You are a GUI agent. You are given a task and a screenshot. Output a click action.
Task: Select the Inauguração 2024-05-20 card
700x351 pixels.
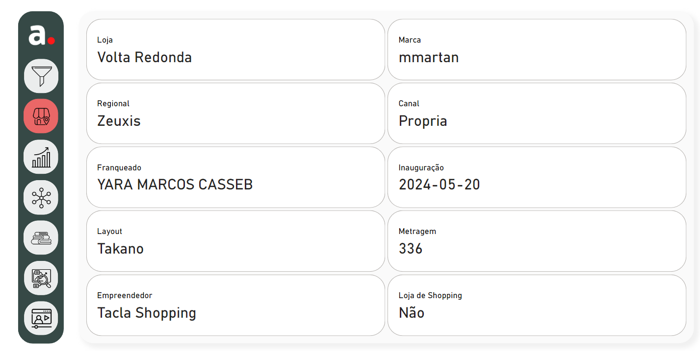pos(537,177)
